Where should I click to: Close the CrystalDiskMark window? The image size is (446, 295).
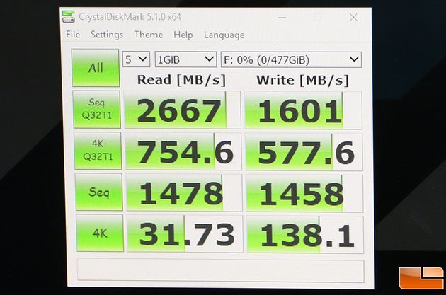point(353,18)
